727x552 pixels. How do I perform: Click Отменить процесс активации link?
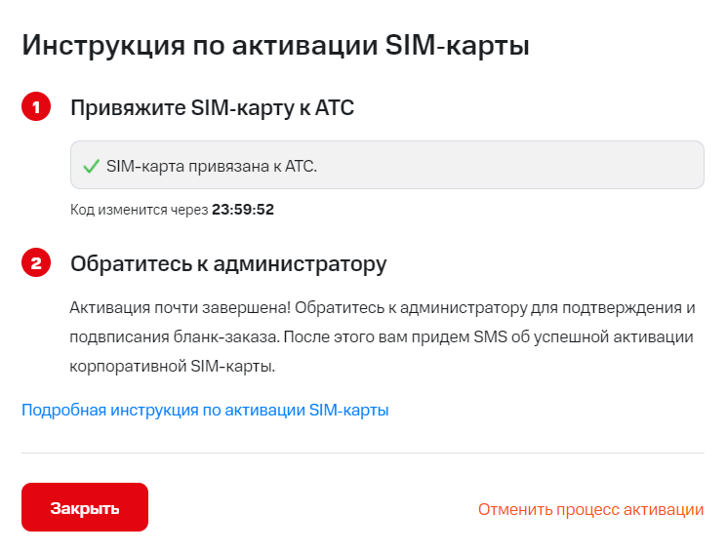(590, 509)
